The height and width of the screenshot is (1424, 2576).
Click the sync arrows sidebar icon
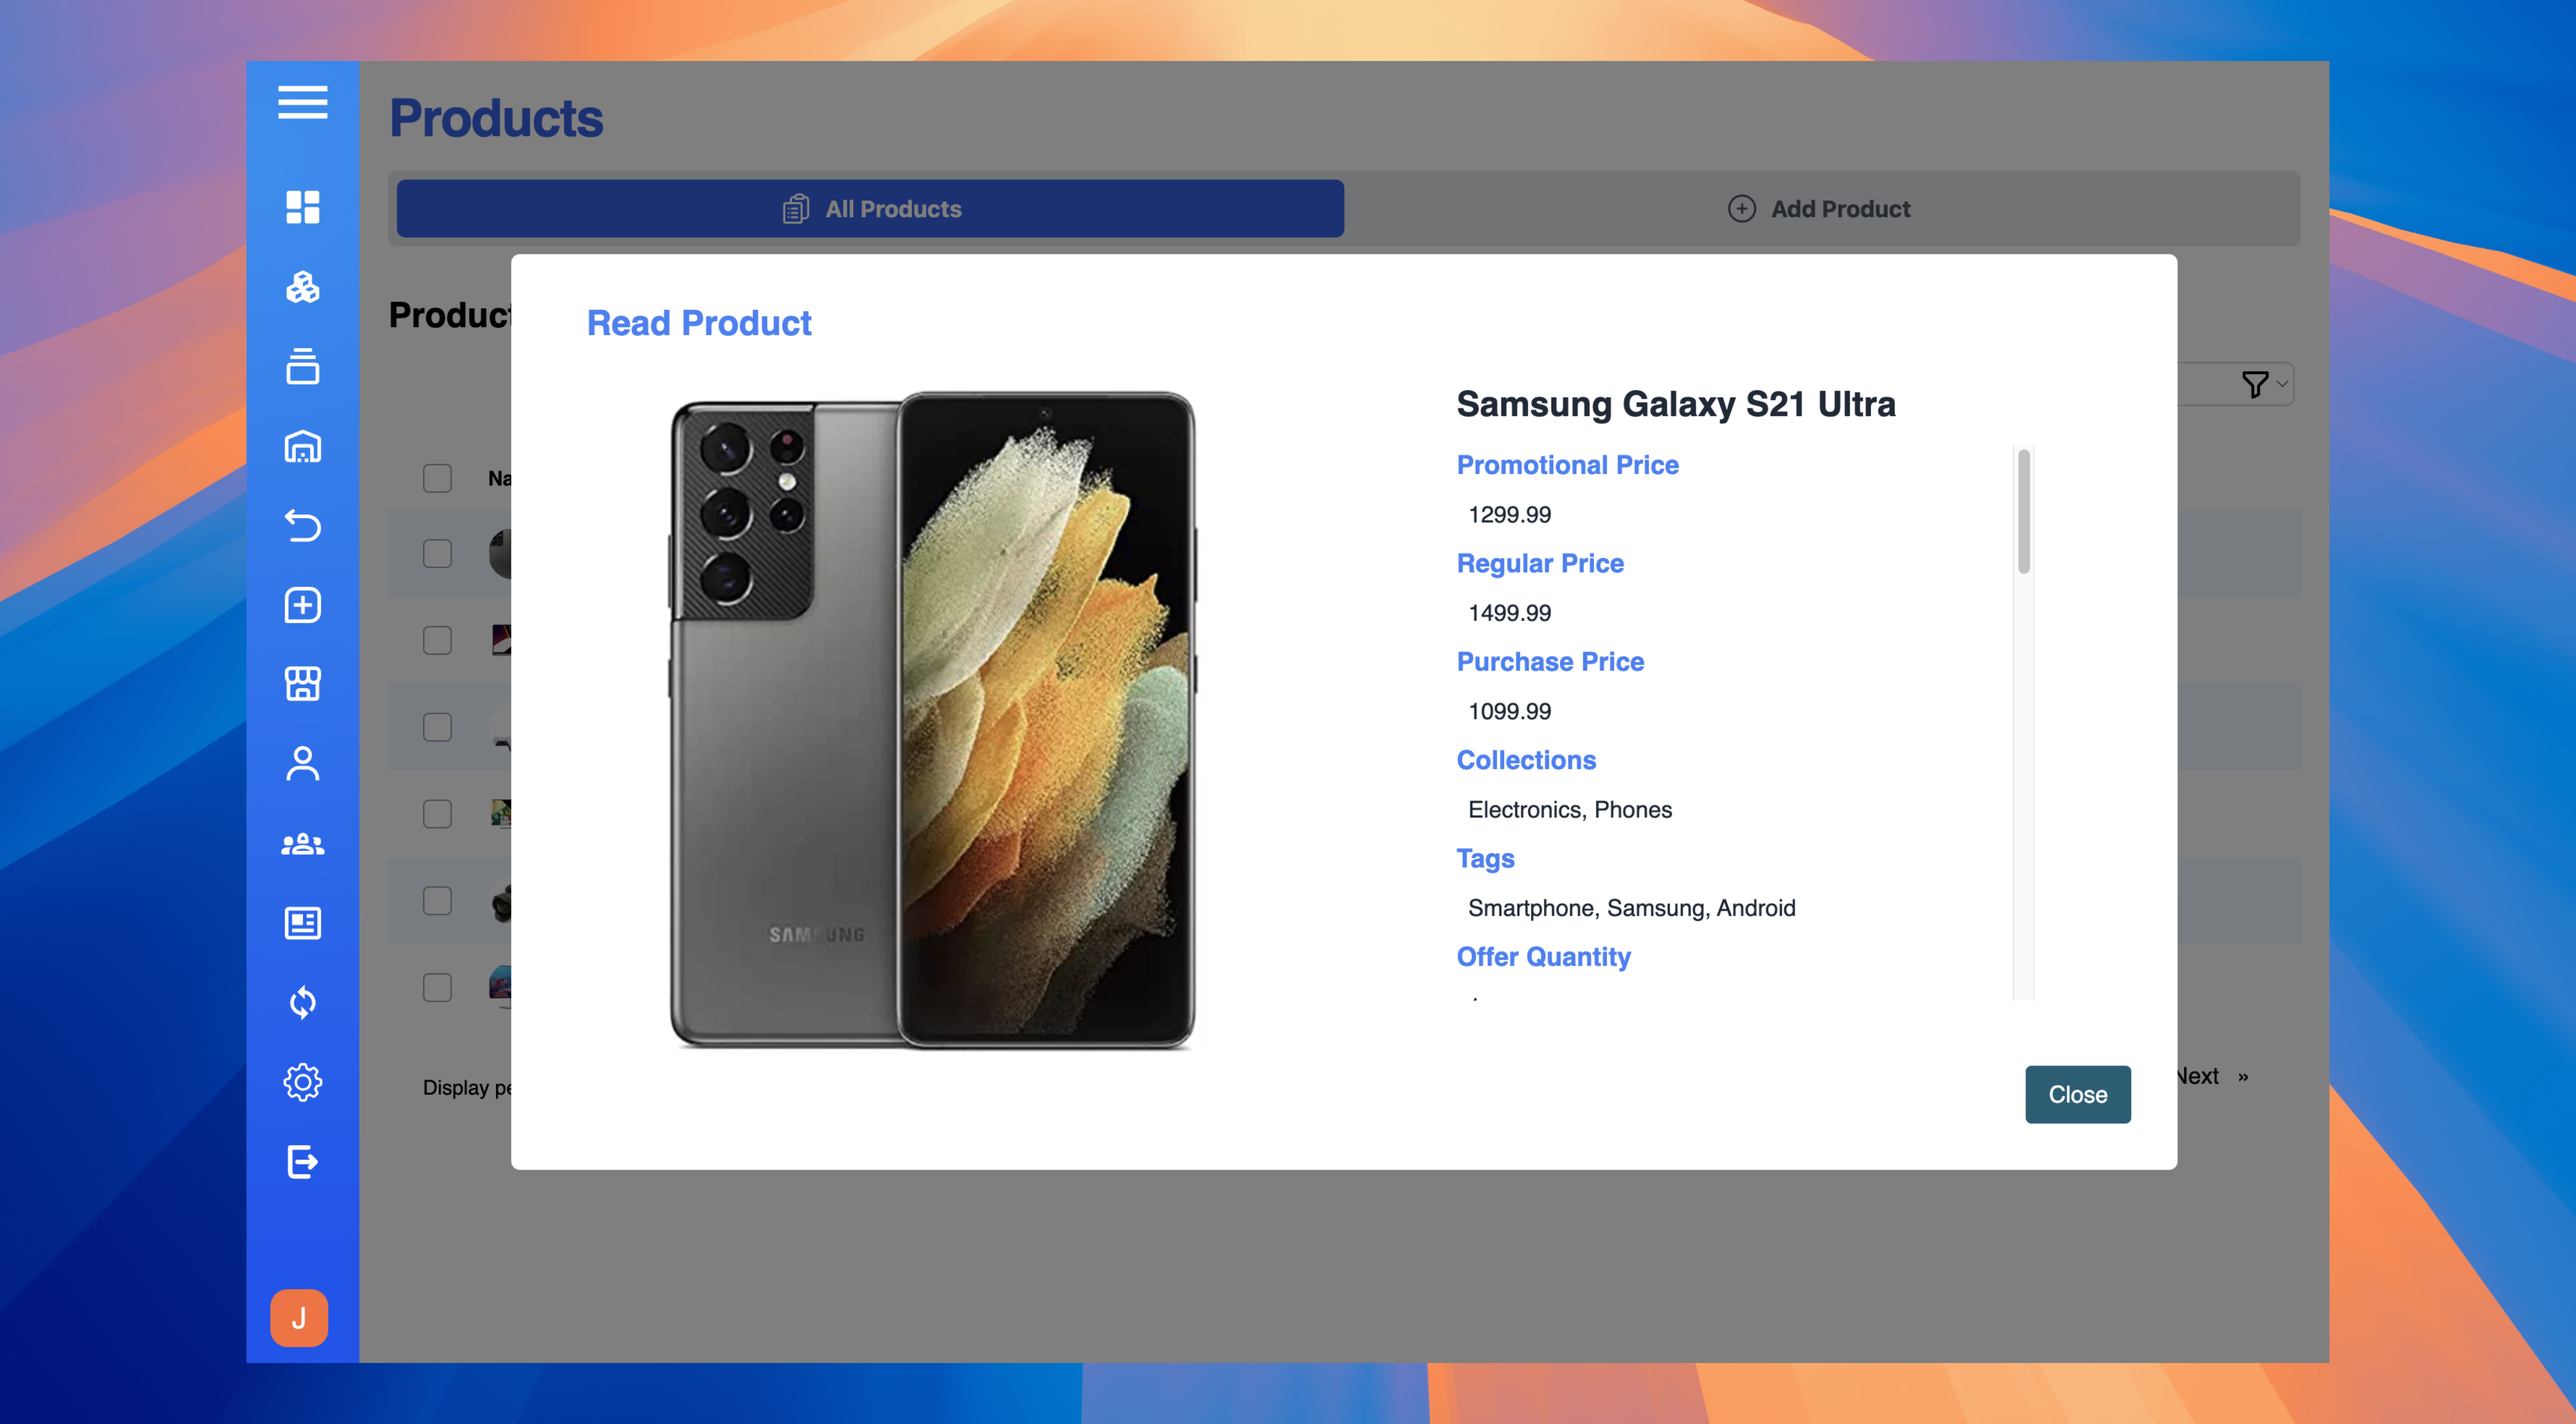pyautogui.click(x=302, y=1002)
